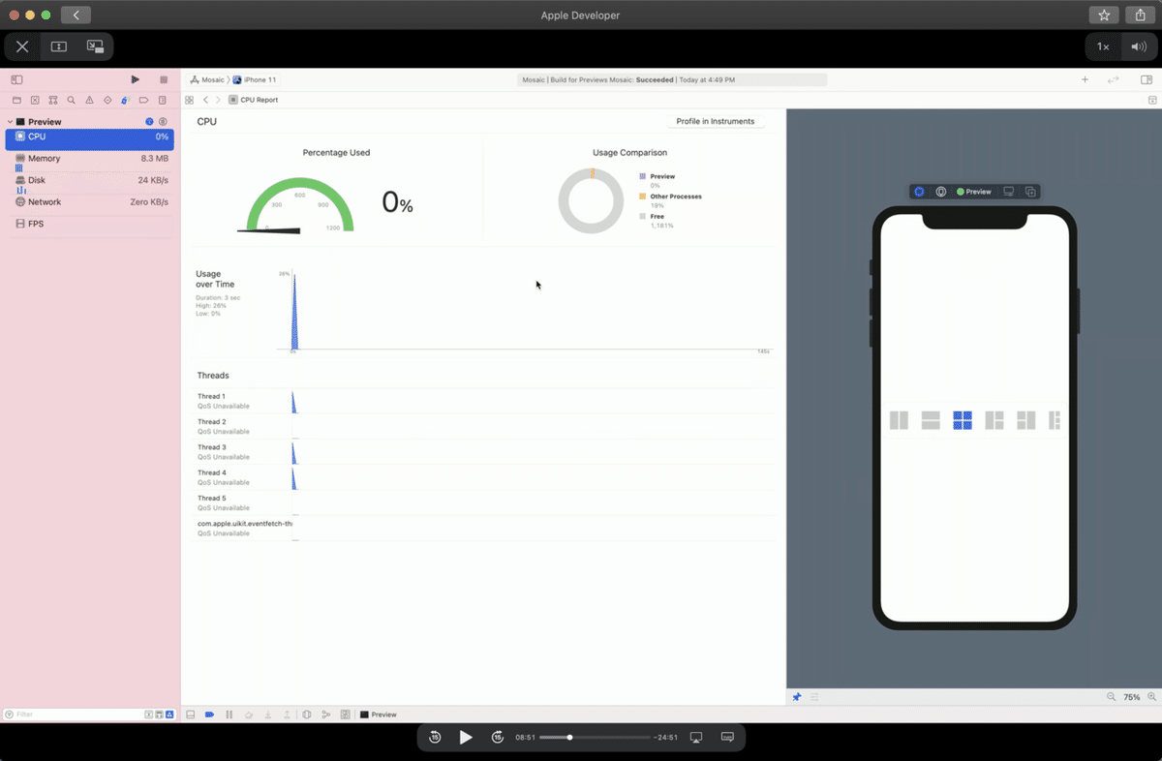
Task: Play the Apple Developer video
Action: pos(466,738)
